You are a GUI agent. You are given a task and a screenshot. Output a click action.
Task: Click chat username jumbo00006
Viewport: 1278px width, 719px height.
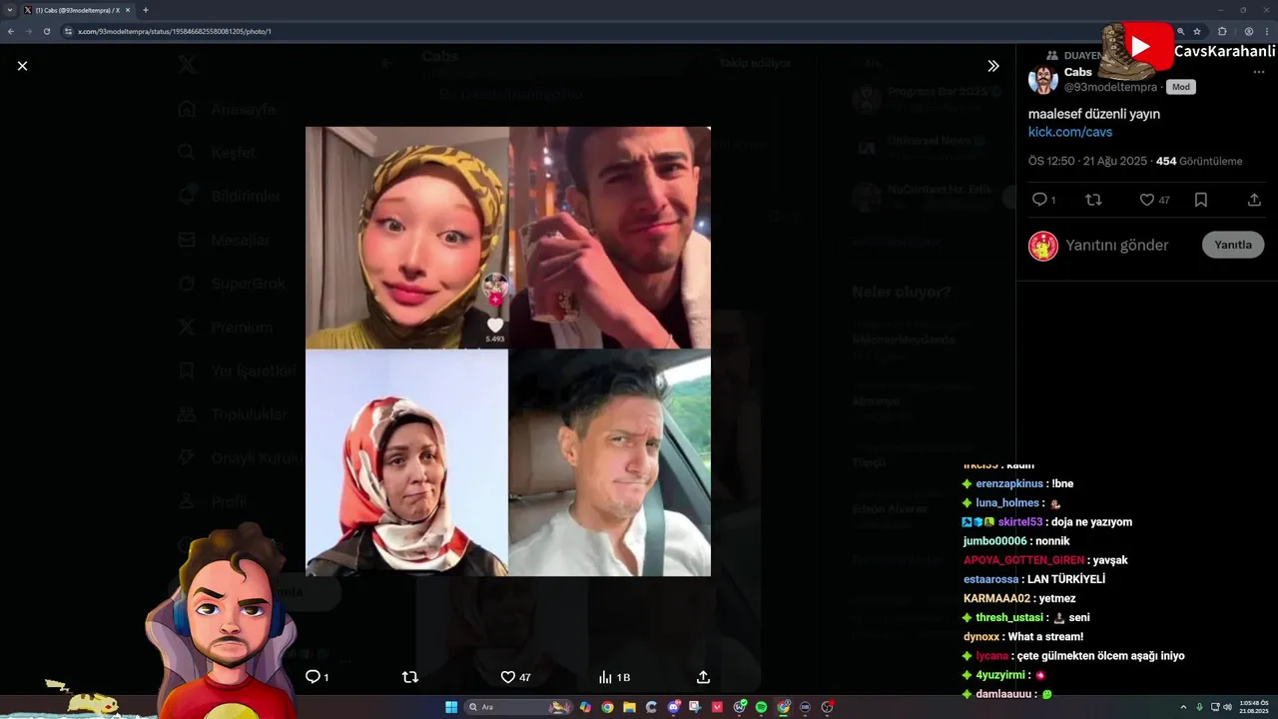995,541
